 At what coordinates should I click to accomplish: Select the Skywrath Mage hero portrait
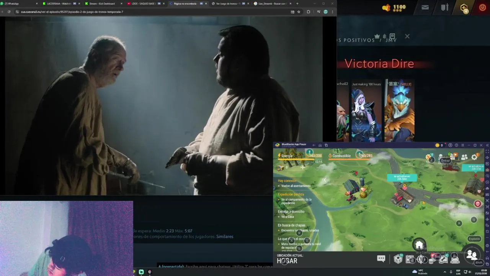click(x=399, y=115)
